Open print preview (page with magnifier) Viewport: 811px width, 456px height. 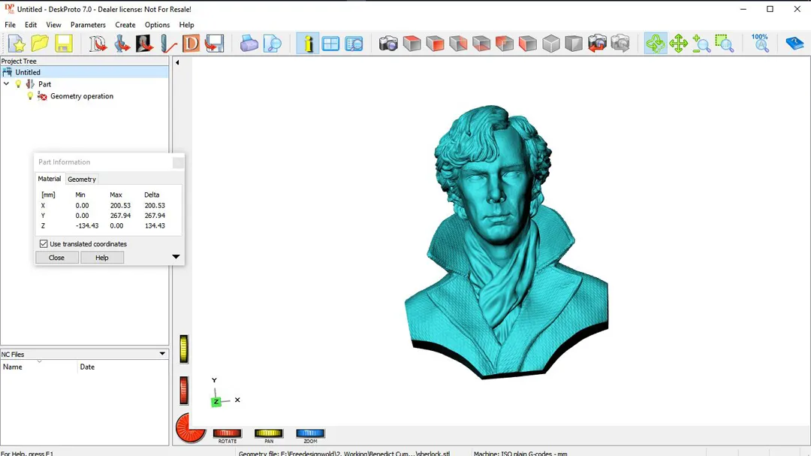click(272, 44)
